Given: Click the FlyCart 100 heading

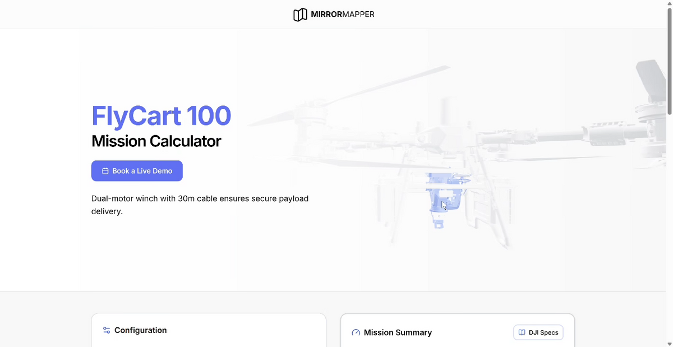Looking at the screenshot, I should pos(161,115).
